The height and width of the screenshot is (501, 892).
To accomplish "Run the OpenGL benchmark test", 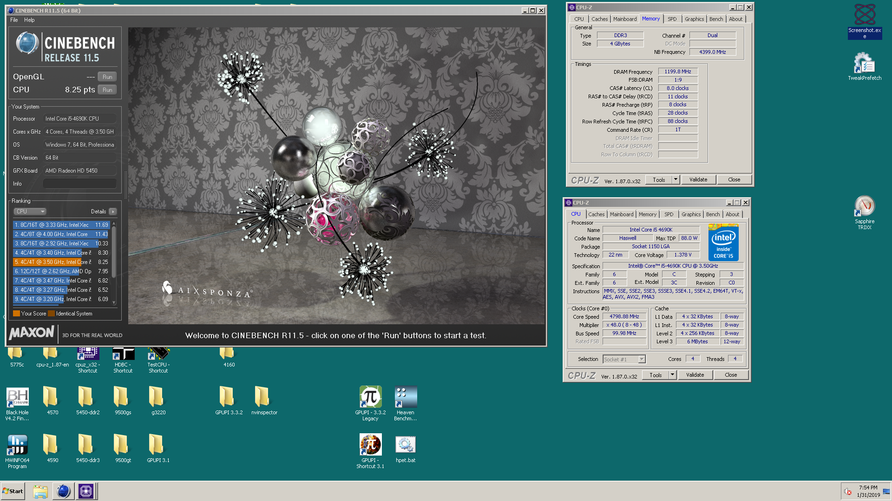I will point(107,77).
